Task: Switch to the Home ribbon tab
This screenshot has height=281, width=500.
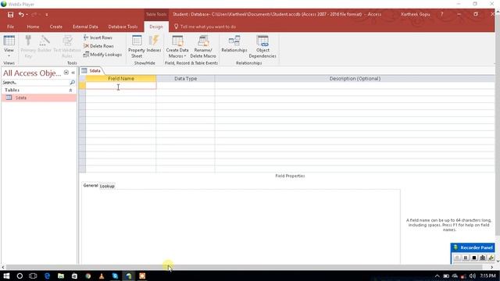Action: [33, 27]
